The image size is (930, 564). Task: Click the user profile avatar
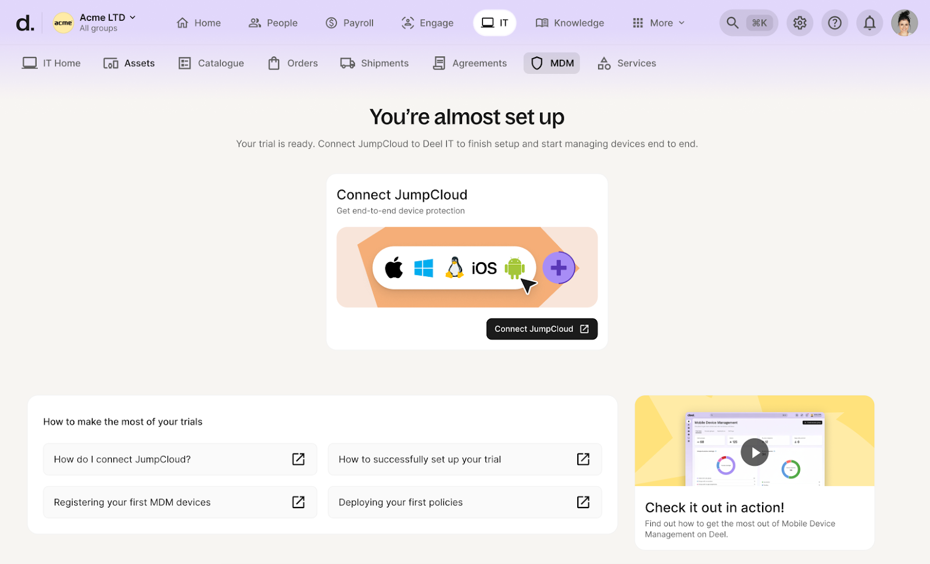904,23
